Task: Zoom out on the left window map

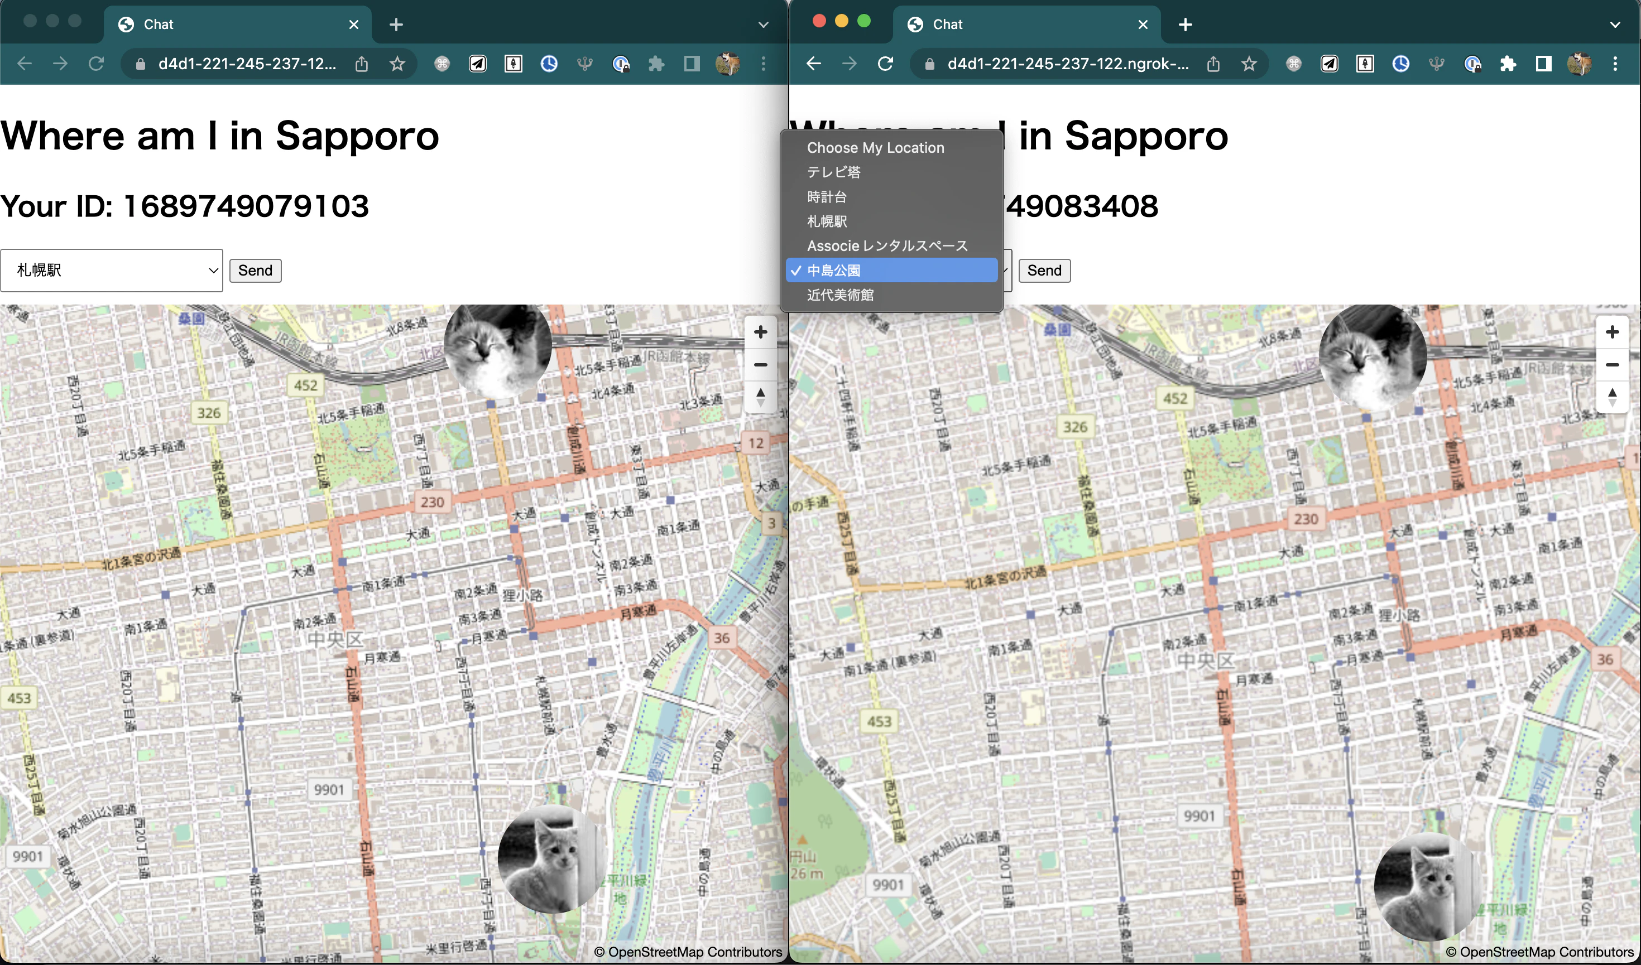Action: coord(760,364)
